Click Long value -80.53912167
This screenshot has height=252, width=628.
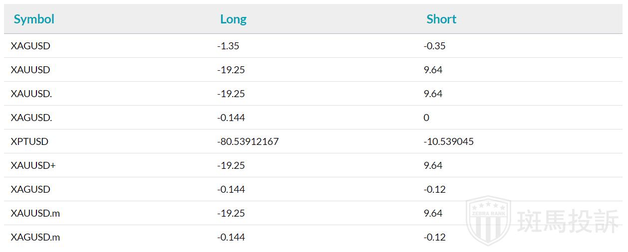pyautogui.click(x=248, y=141)
